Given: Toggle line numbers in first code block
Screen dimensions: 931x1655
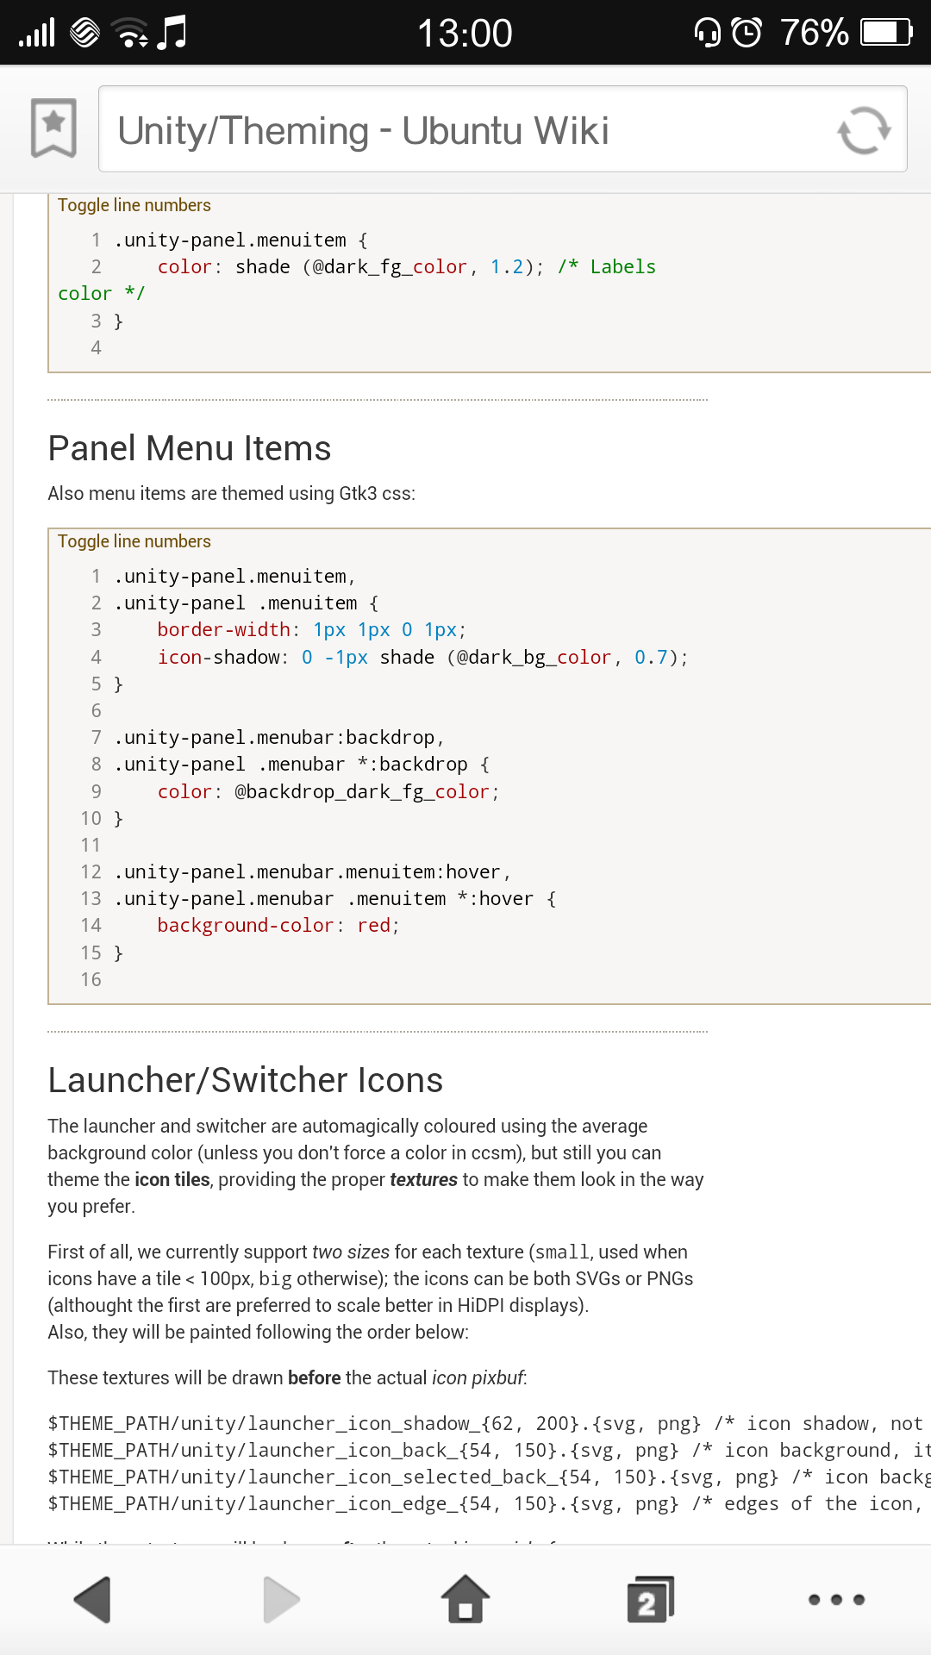Looking at the screenshot, I should click(x=134, y=205).
